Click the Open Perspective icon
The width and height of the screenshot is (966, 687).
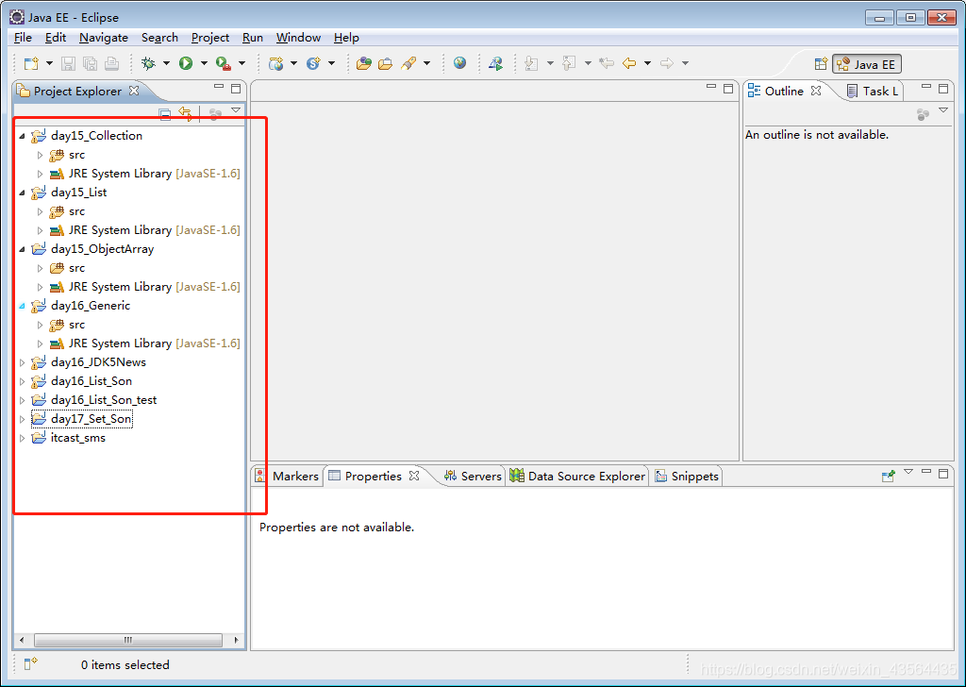[x=821, y=64]
